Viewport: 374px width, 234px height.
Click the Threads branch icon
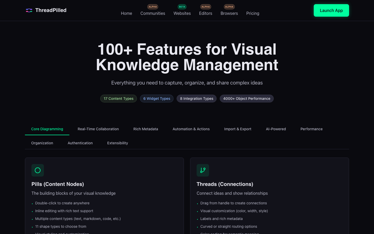click(x=203, y=170)
